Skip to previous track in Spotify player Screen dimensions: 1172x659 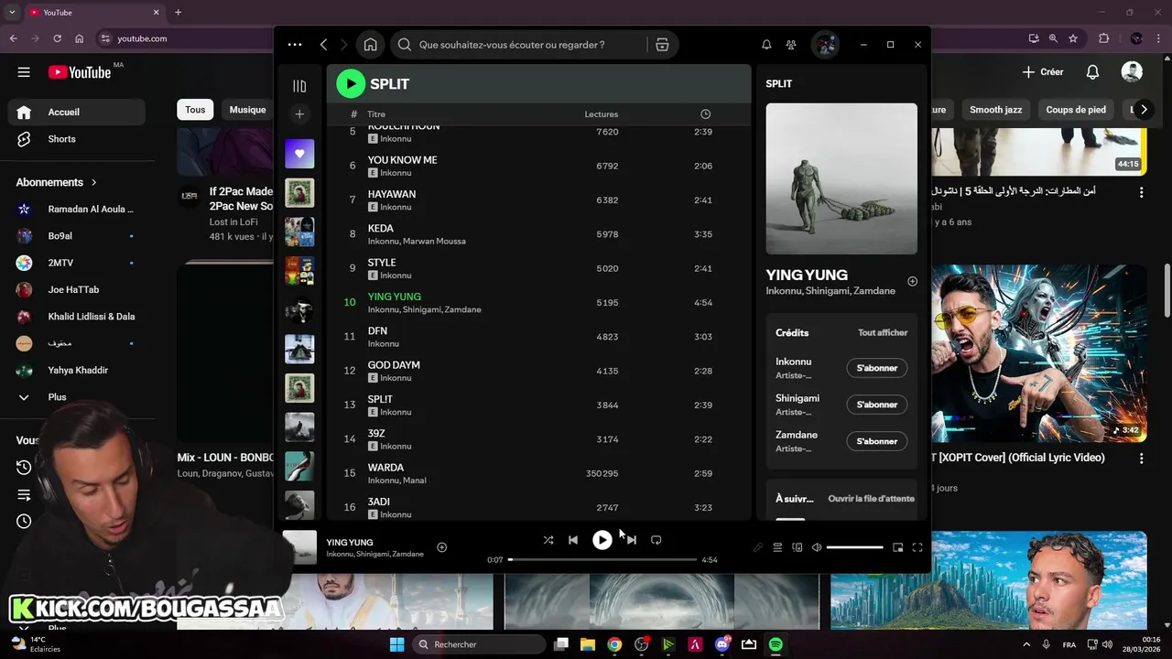point(573,540)
